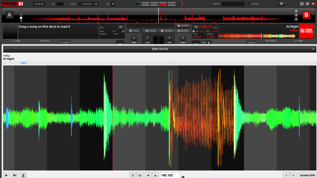Open the waveform display options dropdown

pyautogui.click(x=113, y=4)
